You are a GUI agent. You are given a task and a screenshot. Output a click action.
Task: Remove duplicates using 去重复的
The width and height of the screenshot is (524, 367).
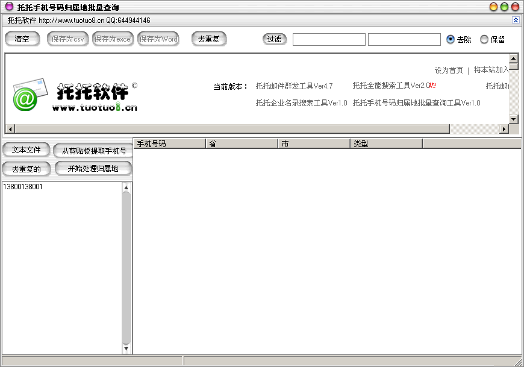pos(26,169)
